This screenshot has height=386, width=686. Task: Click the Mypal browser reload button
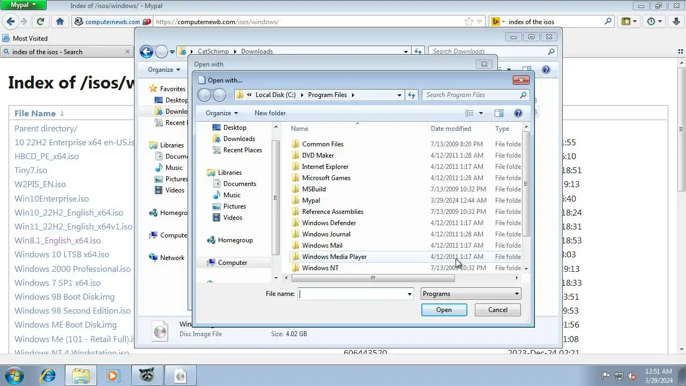[x=40, y=21]
